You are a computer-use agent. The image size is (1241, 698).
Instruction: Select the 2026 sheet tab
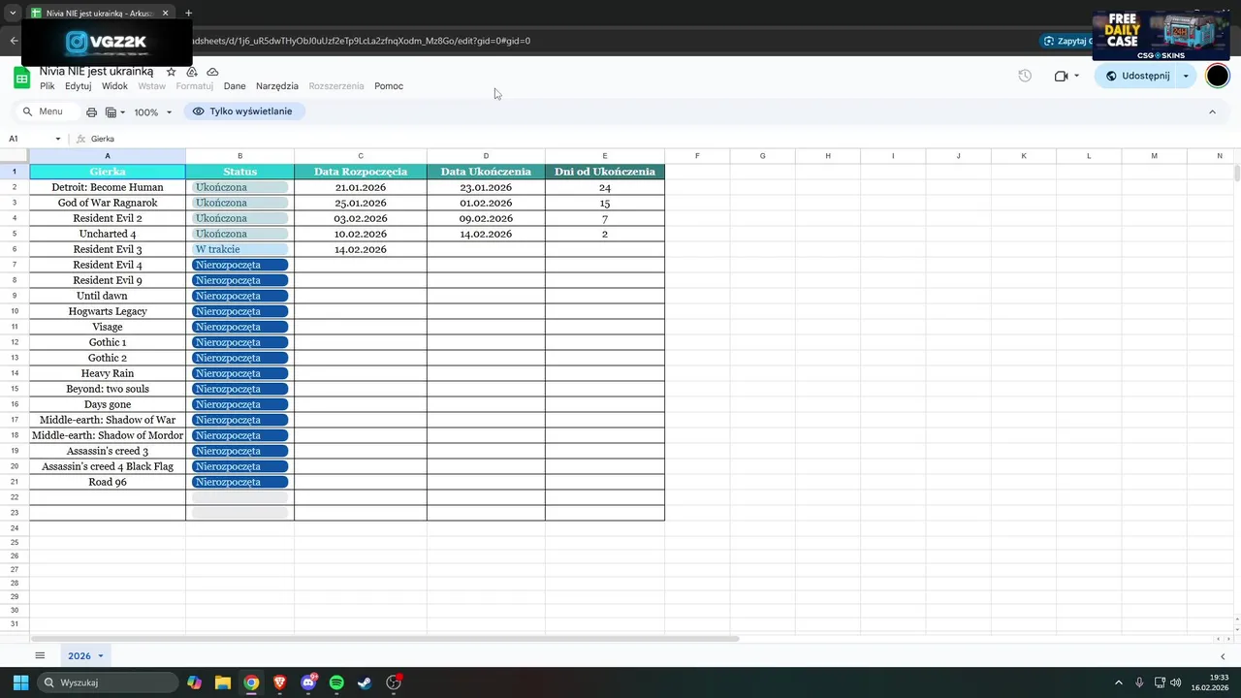click(x=79, y=656)
